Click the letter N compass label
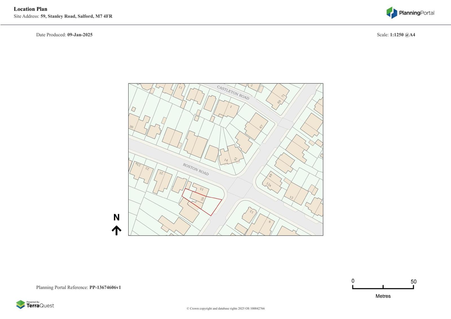This screenshot has width=451, height=319. click(x=116, y=217)
